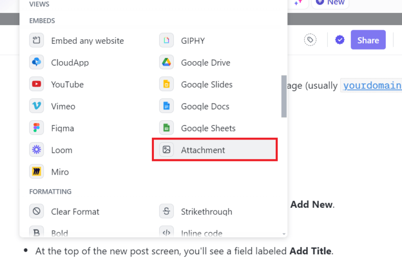Image resolution: width=402 pixels, height=258 pixels.
Task: Click the yourdomain link in document
Action: [x=372, y=85]
